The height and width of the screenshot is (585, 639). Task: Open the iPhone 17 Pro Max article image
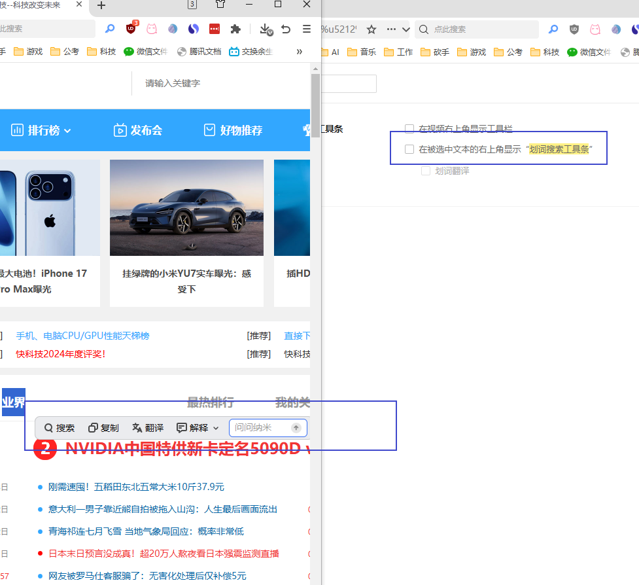50,207
